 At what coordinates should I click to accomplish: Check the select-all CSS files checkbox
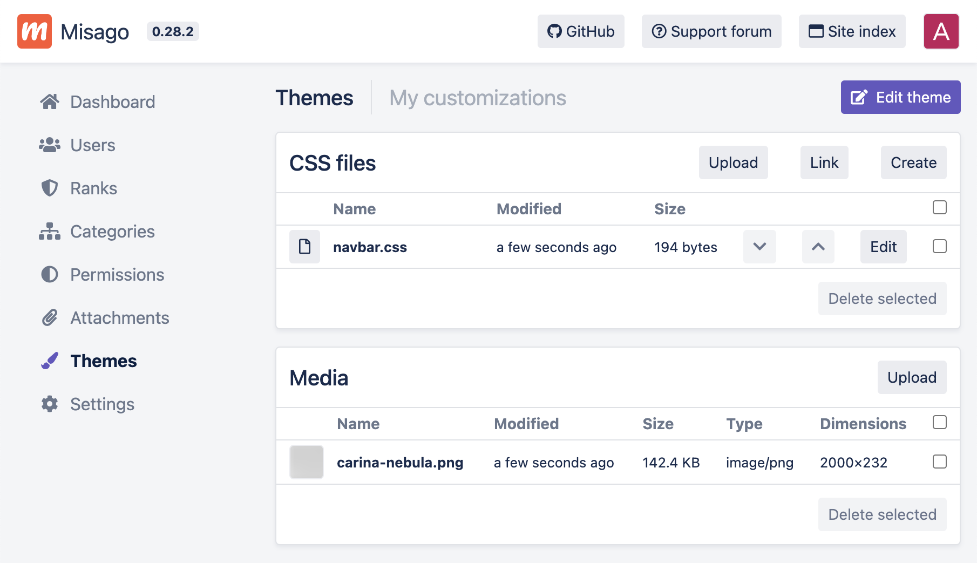pyautogui.click(x=939, y=207)
